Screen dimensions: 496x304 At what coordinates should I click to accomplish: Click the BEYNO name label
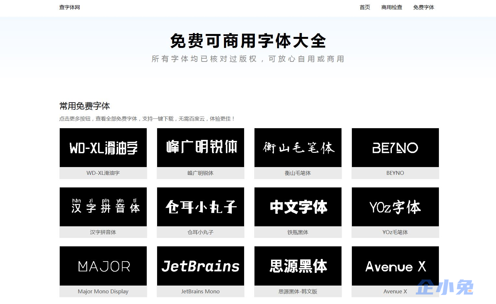pos(395,173)
